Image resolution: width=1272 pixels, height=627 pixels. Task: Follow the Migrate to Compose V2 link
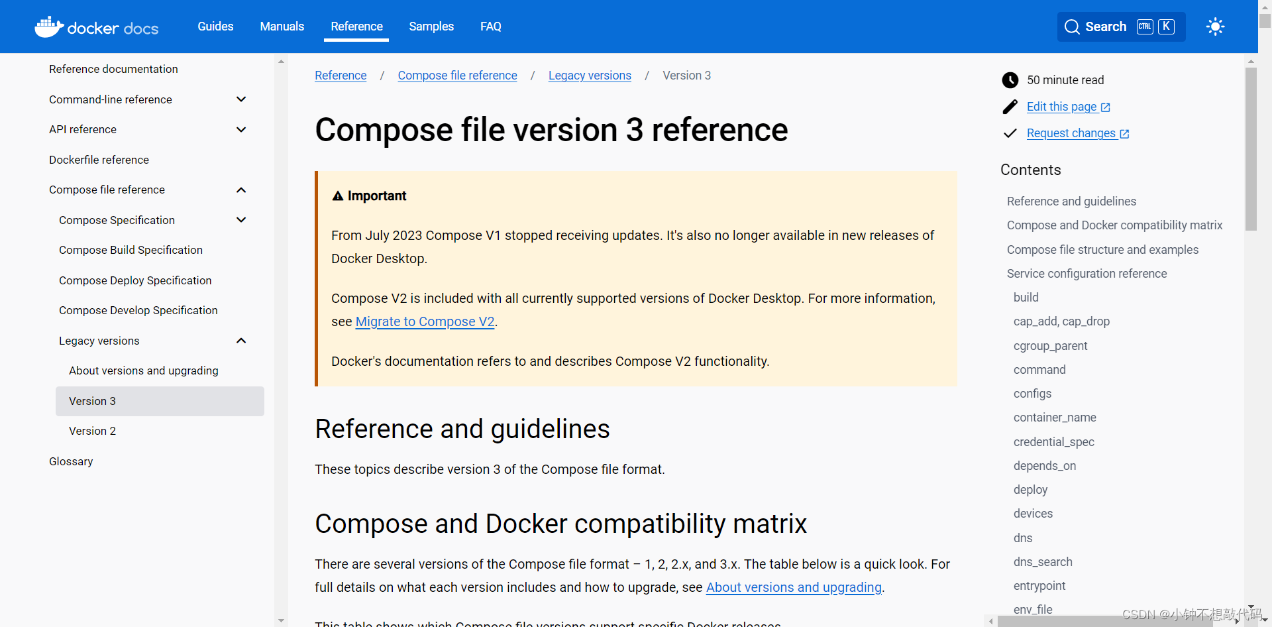tap(425, 321)
